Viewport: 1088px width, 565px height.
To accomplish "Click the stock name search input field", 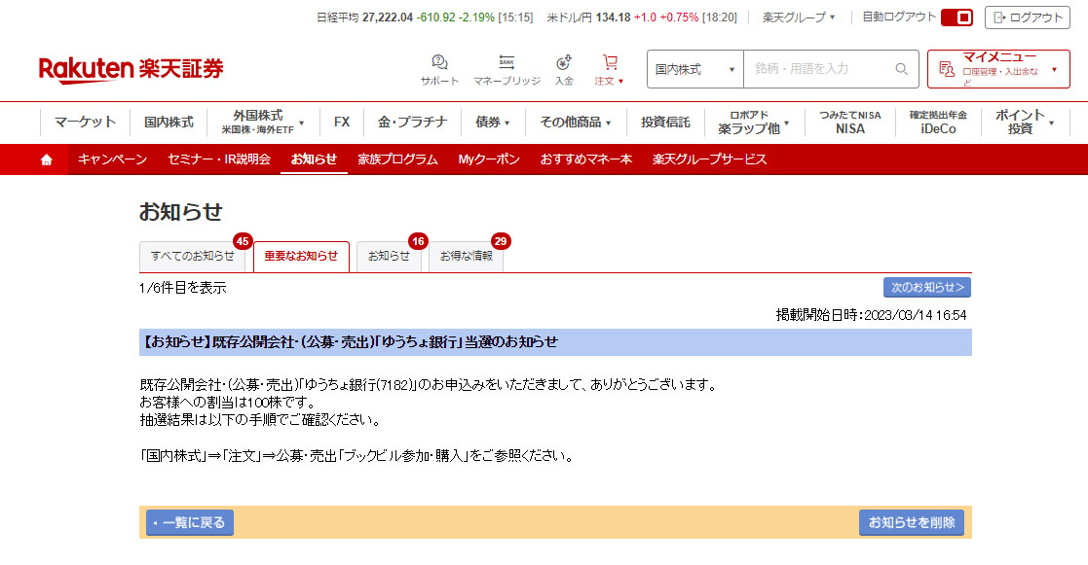I will 818,69.
